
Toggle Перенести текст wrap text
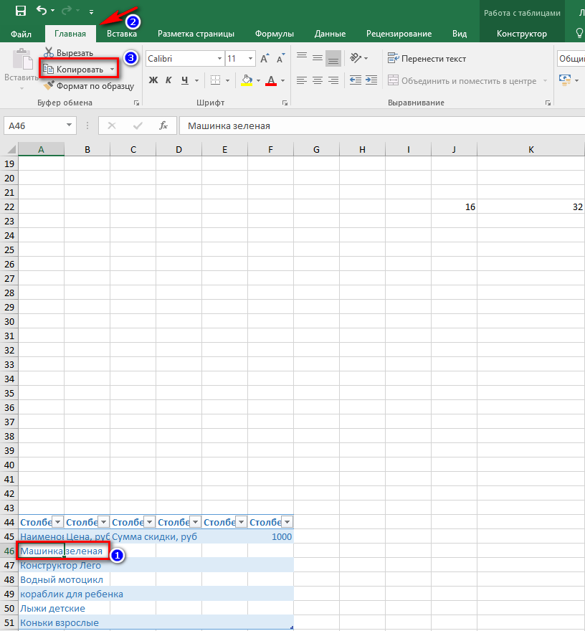pos(427,59)
